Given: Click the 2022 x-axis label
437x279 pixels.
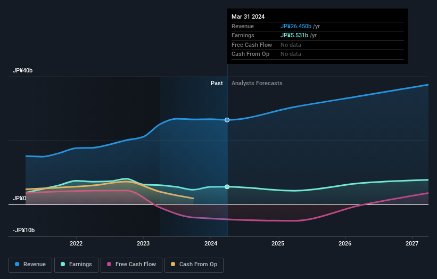Looking at the screenshot, I should tap(76, 243).
